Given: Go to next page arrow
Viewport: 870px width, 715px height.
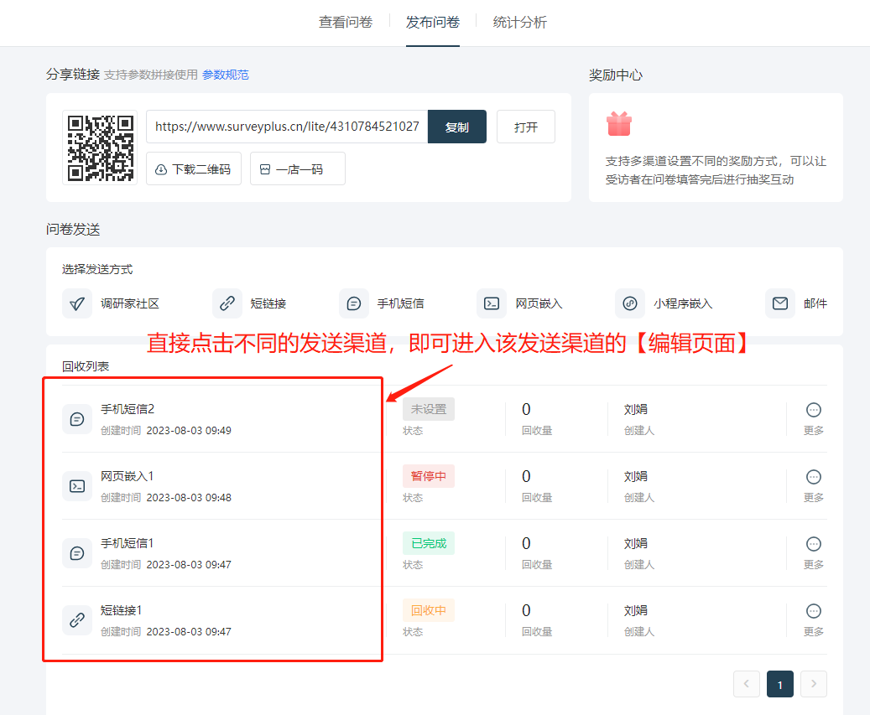Looking at the screenshot, I should pos(814,684).
